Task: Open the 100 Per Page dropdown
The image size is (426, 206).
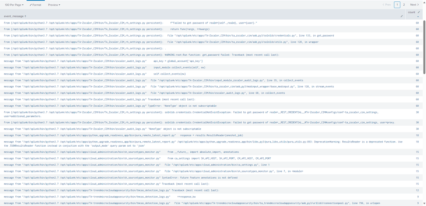Action: [x=14, y=5]
